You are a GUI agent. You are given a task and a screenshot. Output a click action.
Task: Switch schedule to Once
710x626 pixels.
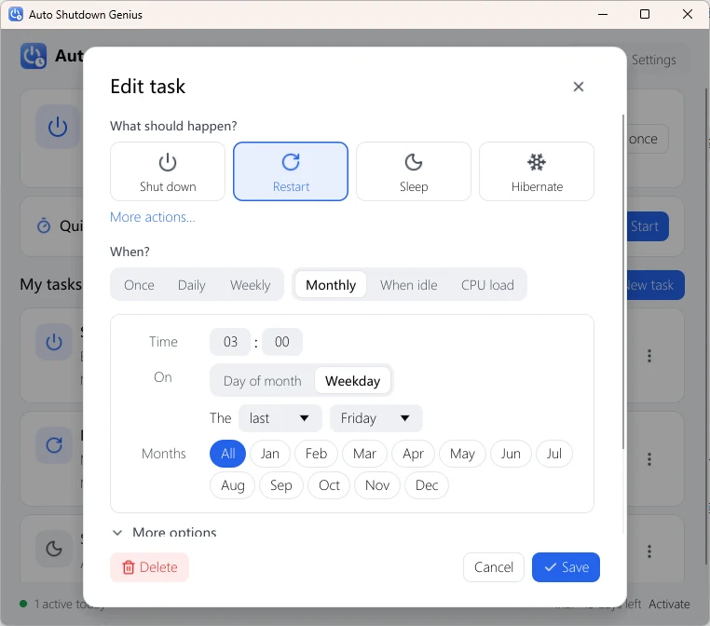coord(139,285)
